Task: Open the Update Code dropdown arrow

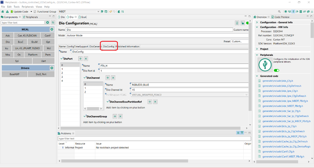Action: click(31, 12)
